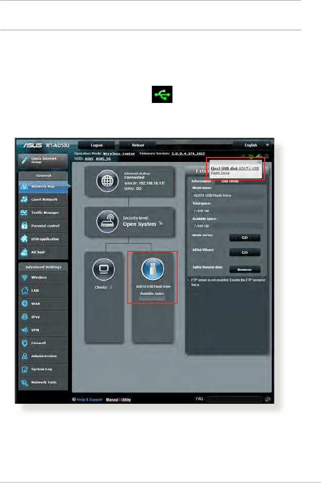The width and height of the screenshot is (321, 483).
Task: Click the Logout button
Action: coord(96,145)
